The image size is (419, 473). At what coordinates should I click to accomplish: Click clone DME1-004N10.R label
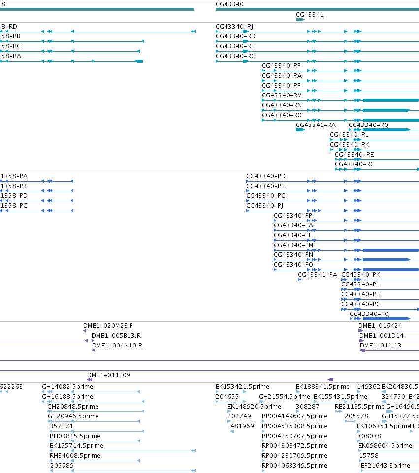[x=117, y=346]
